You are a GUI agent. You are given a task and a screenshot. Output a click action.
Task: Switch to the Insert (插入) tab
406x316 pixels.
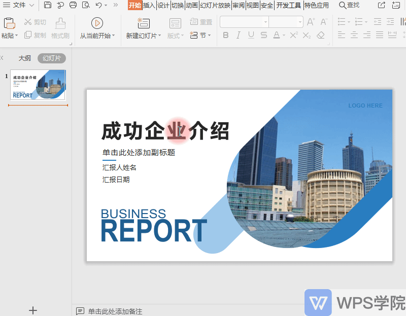149,5
